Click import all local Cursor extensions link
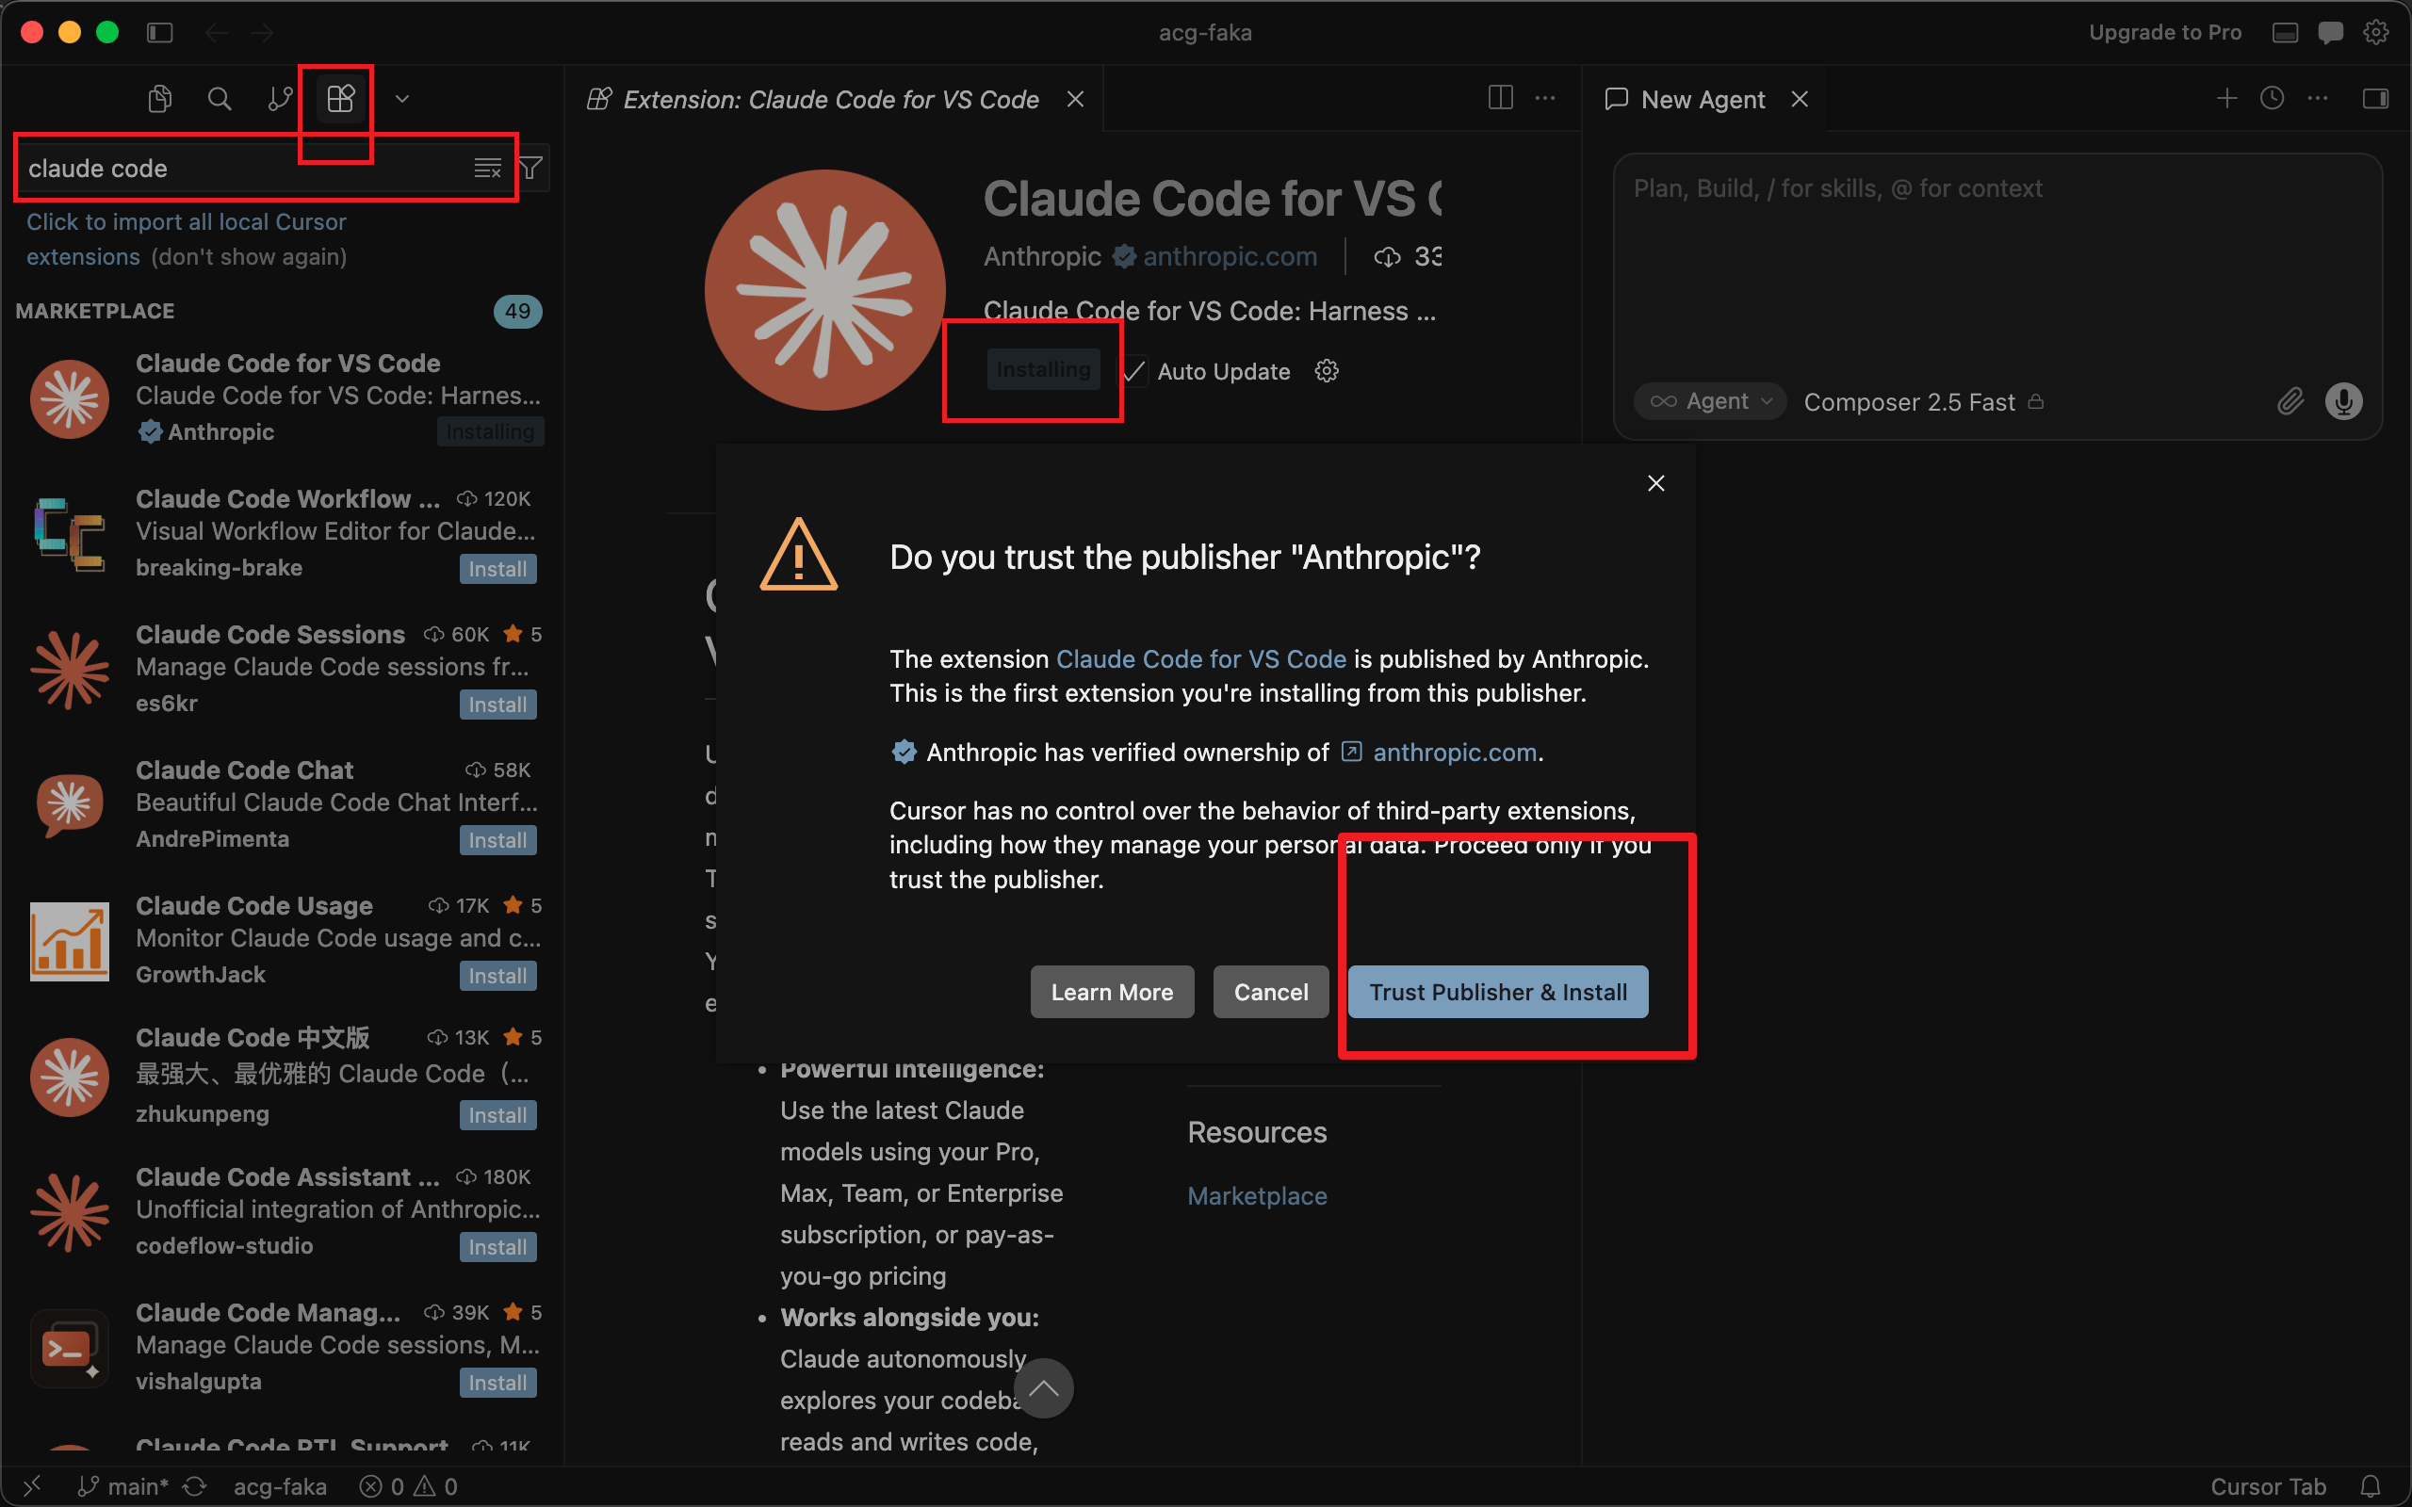Screen dimensions: 2412x1507 click(x=186, y=239)
